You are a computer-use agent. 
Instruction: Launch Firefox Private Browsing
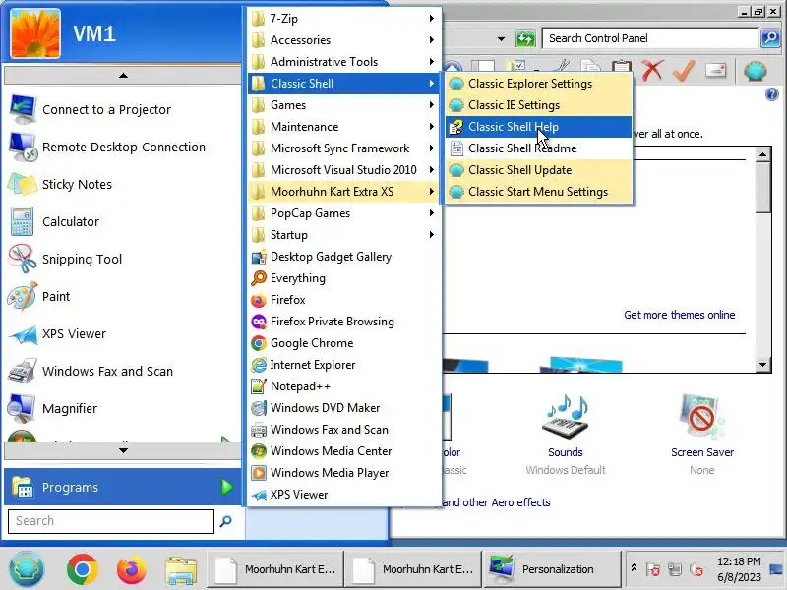click(x=343, y=322)
